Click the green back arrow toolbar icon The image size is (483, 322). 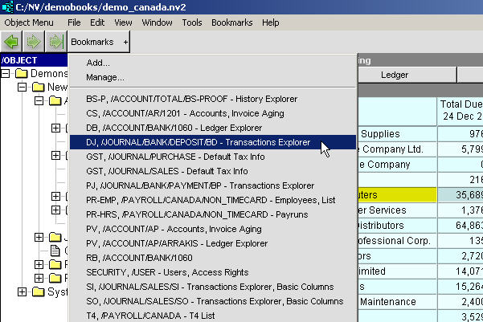pyautogui.click(x=11, y=40)
